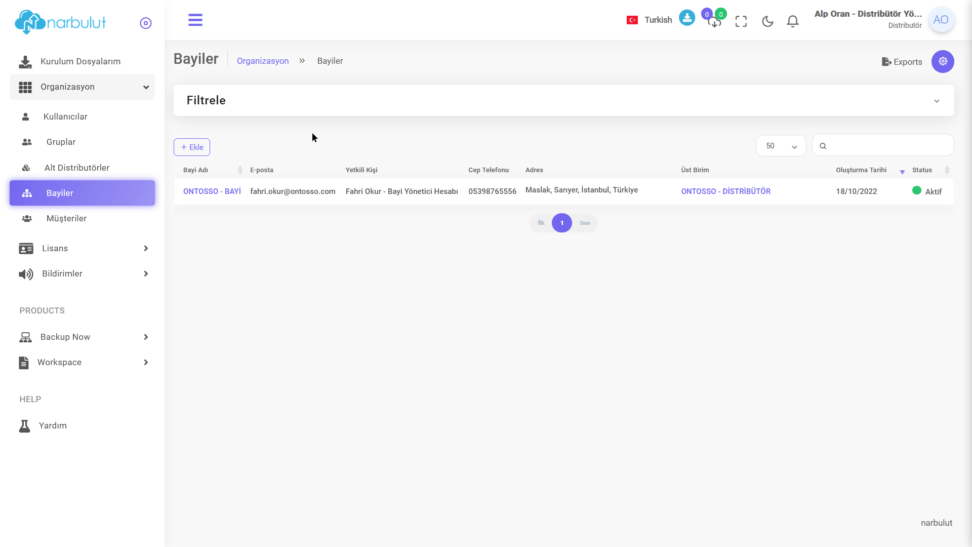
Task: Click the Kullanıcılar person icon
Action: (25, 117)
